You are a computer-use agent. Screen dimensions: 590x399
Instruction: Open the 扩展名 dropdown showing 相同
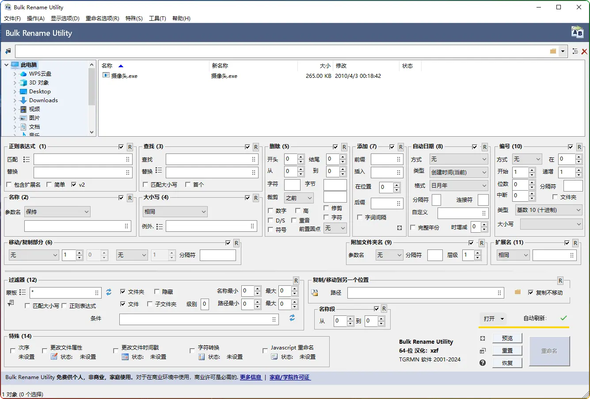click(x=513, y=255)
